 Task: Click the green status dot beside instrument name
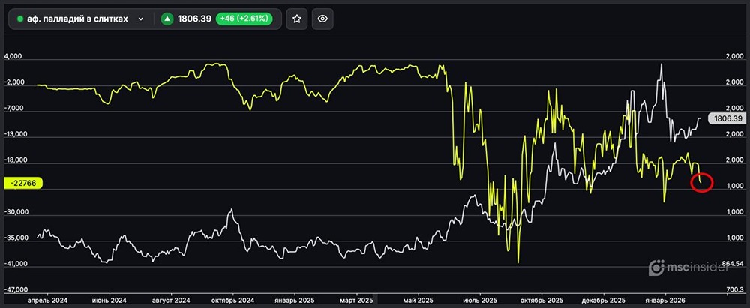(20, 19)
